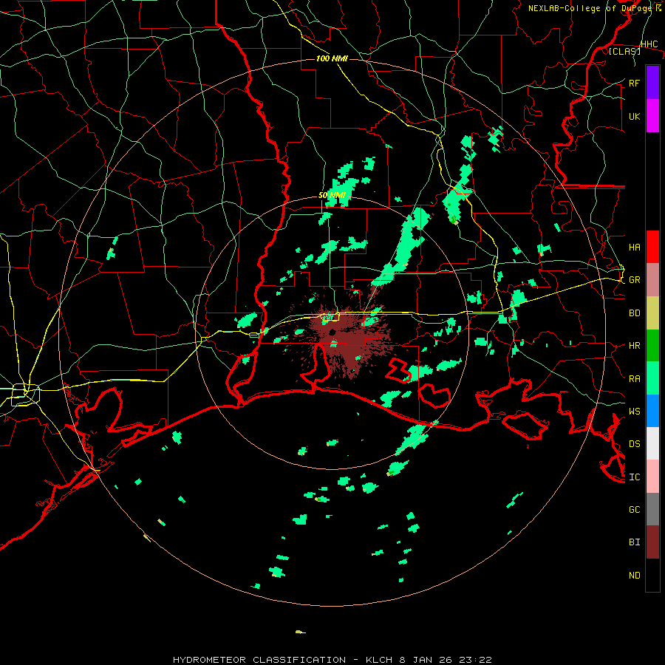Click the '100 NMI' range ring label

click(332, 58)
